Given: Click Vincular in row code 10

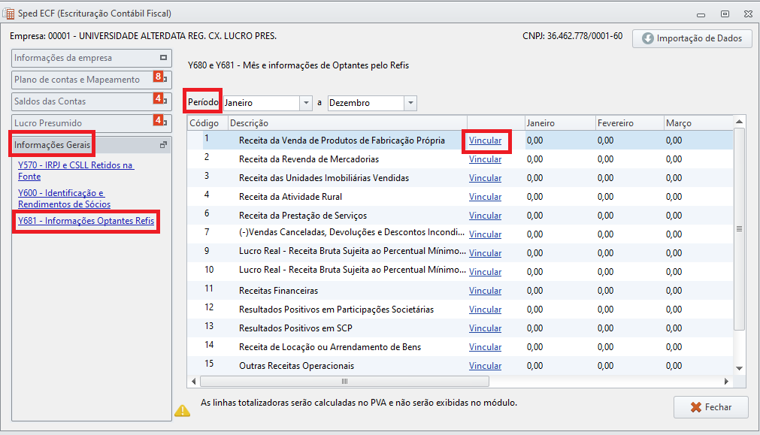Looking at the screenshot, I should tap(485, 272).
